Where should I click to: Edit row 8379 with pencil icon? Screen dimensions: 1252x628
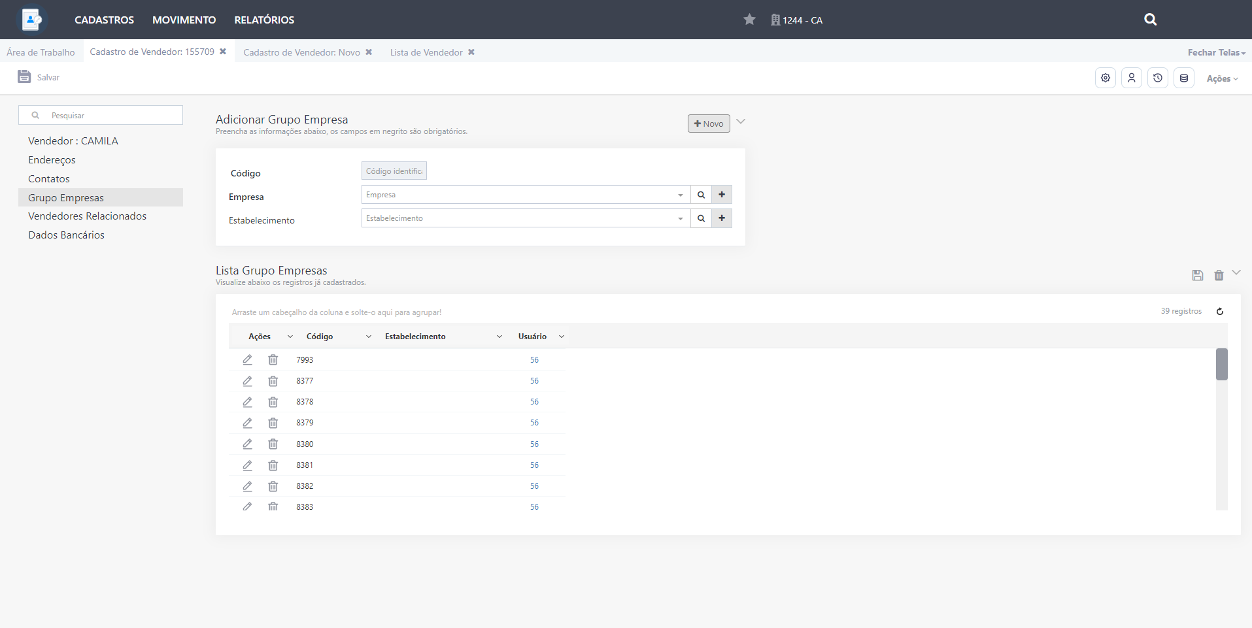[247, 422]
